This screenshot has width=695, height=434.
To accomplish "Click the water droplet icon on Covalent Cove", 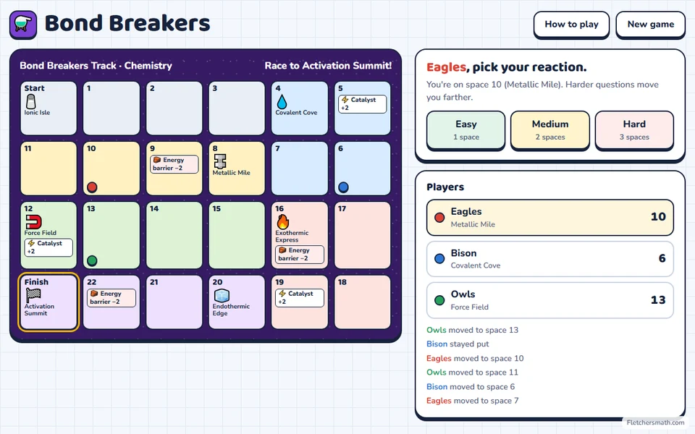I will pos(282,102).
